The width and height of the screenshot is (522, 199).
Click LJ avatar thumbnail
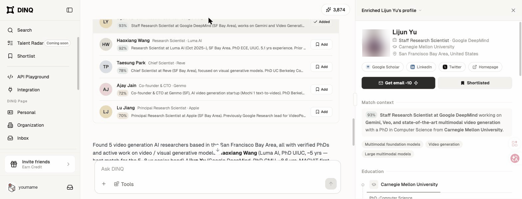click(x=106, y=112)
